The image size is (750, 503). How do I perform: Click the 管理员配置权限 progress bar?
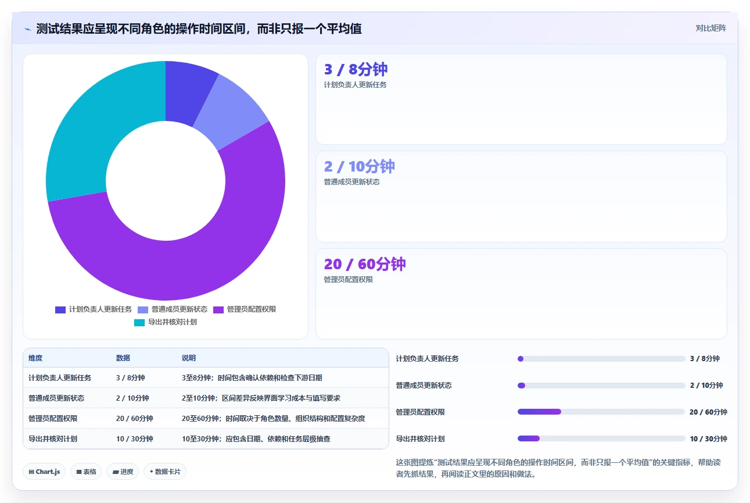tap(601, 412)
